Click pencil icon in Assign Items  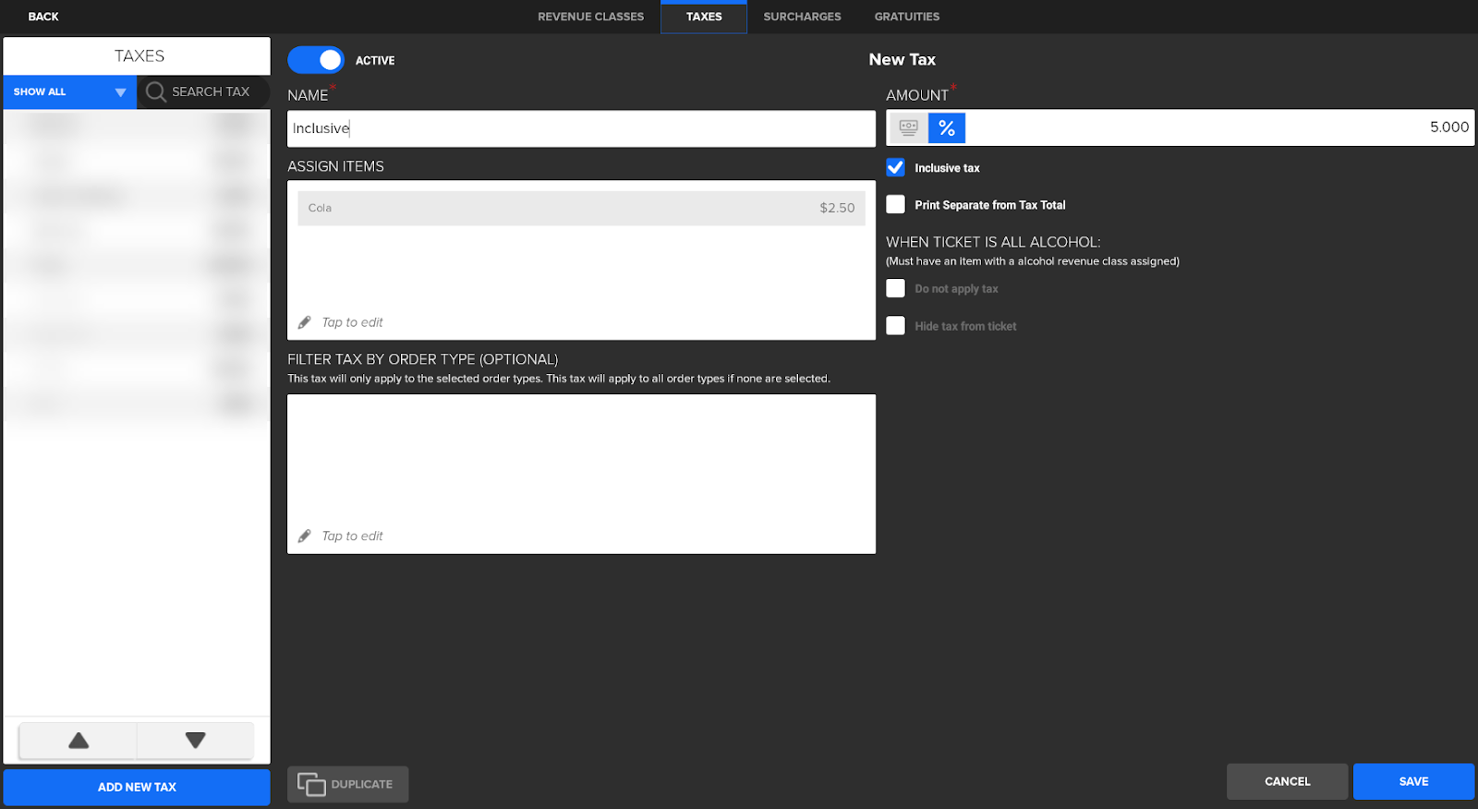305,322
